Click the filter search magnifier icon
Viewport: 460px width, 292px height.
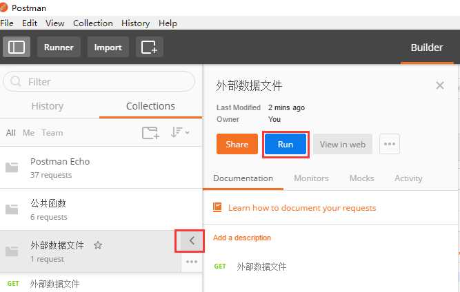(16, 81)
